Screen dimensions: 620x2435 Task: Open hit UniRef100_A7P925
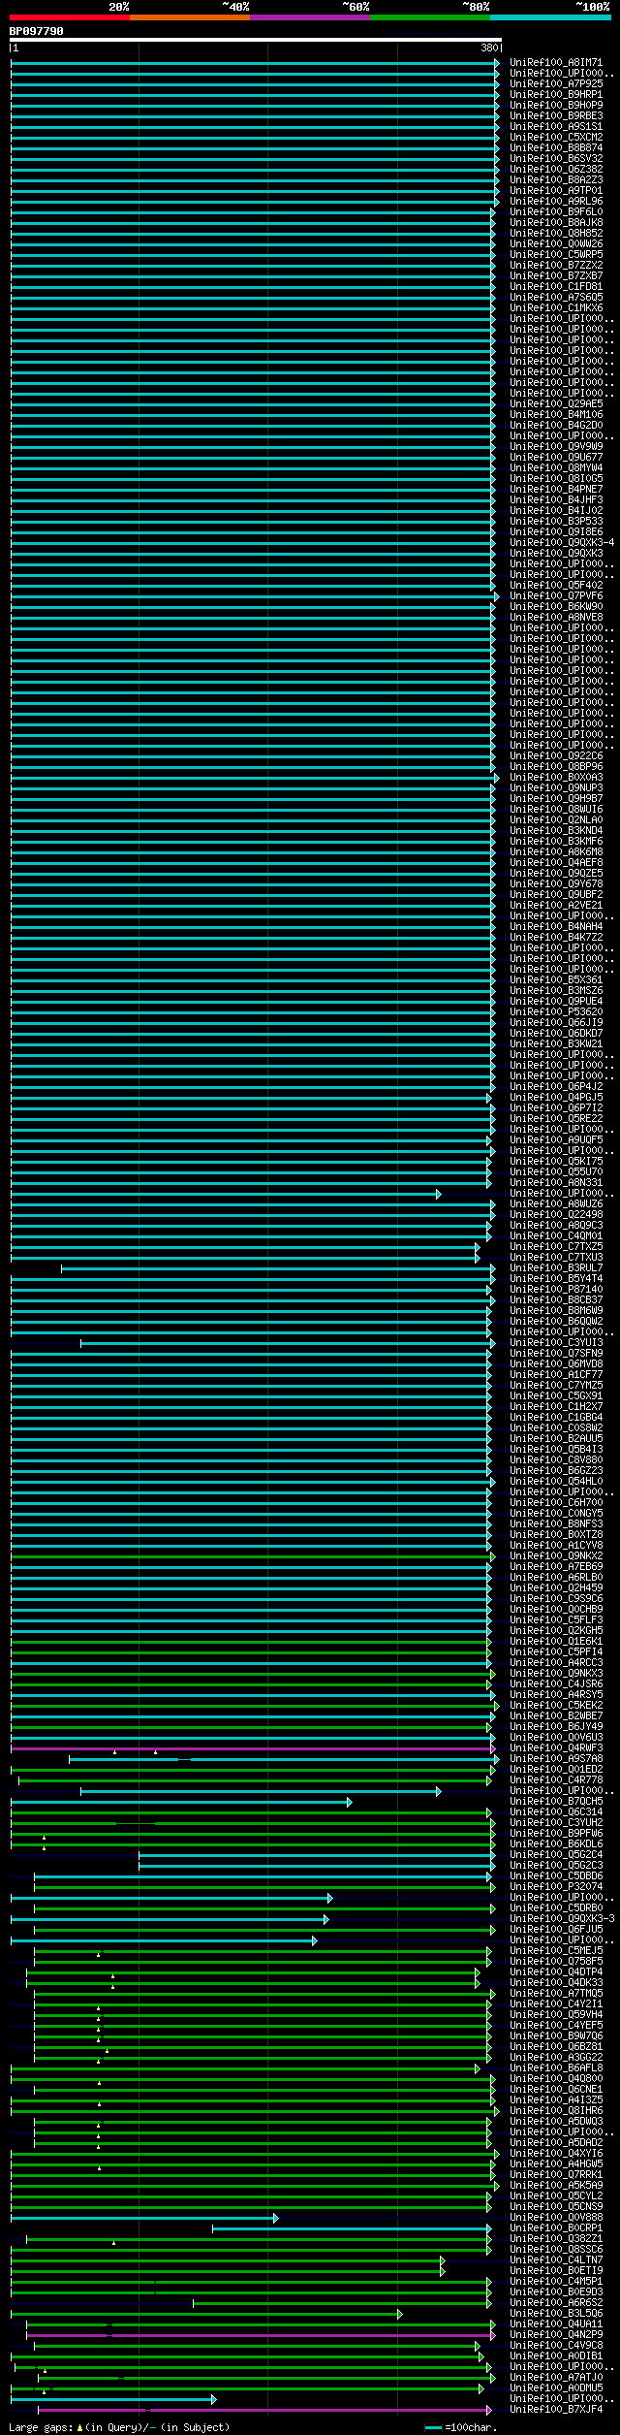click(x=556, y=84)
